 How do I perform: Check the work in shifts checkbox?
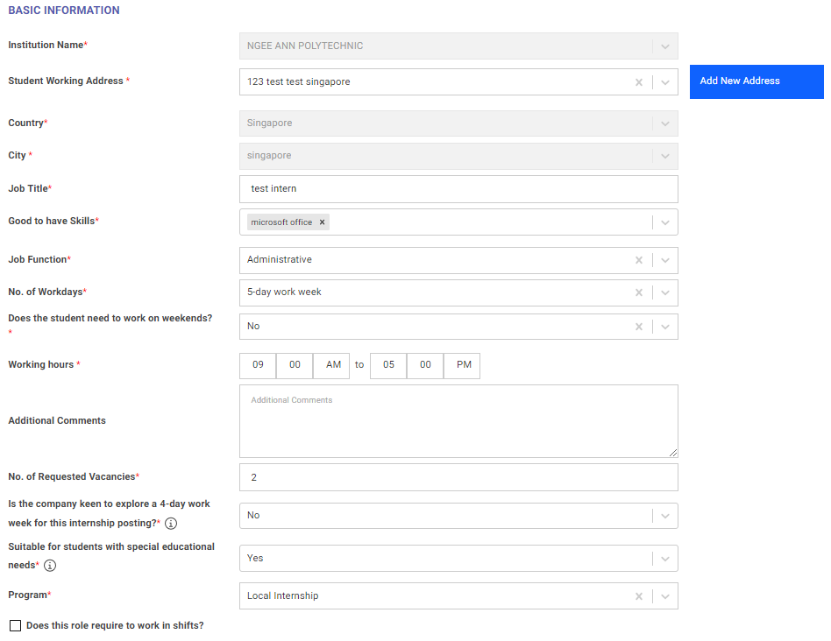pyautogui.click(x=14, y=625)
